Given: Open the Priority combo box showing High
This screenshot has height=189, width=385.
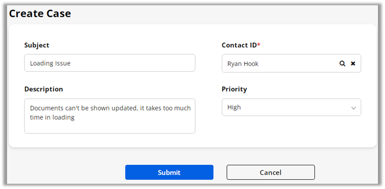Looking at the screenshot, I should [291, 107].
